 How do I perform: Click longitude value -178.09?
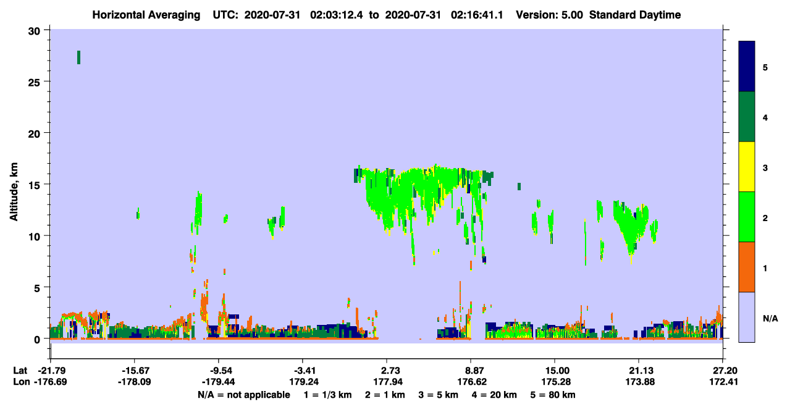coord(135,382)
